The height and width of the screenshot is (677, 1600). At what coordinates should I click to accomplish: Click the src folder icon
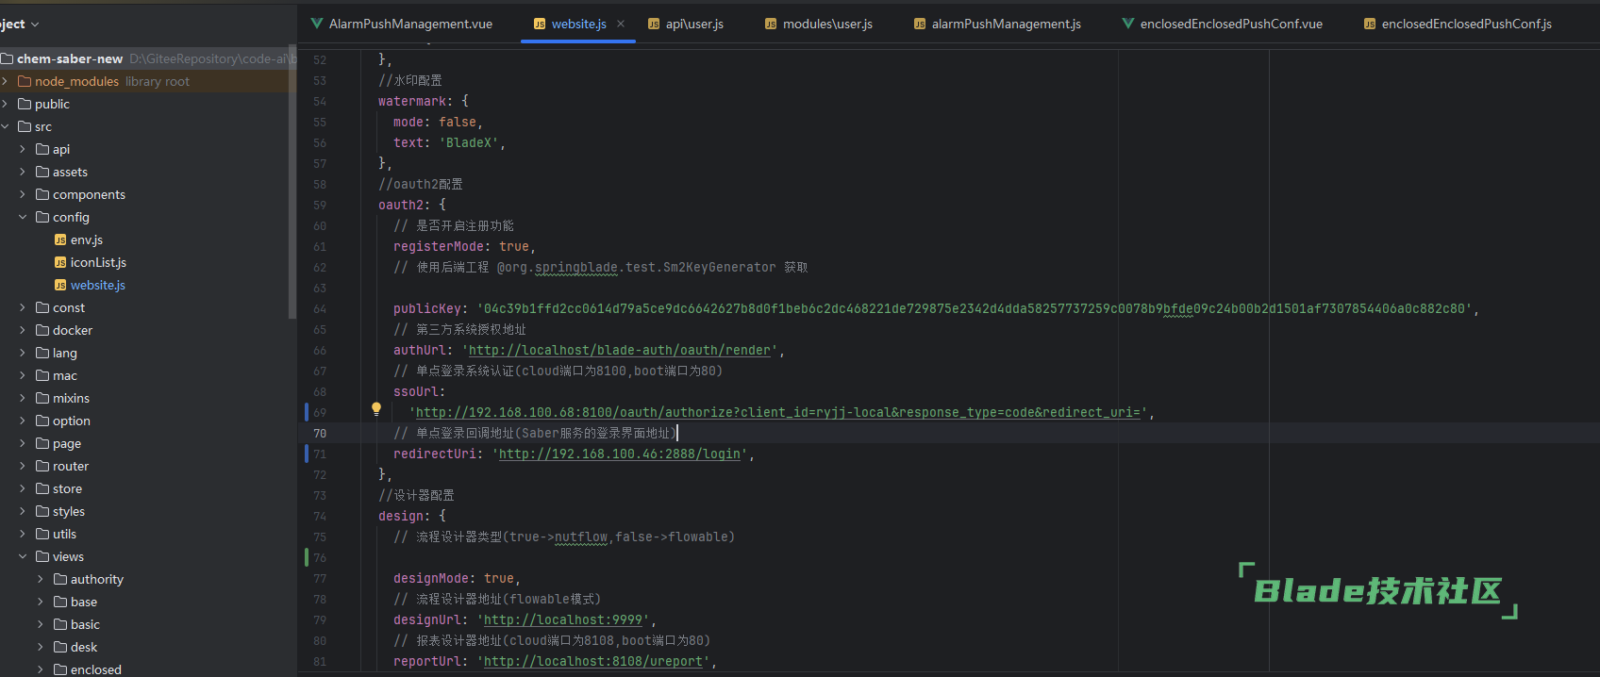coord(25,126)
